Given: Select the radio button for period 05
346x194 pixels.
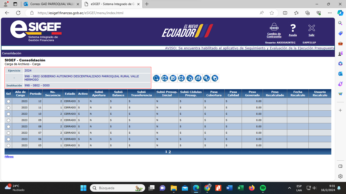Looking at the screenshot, I should tap(8, 145).
